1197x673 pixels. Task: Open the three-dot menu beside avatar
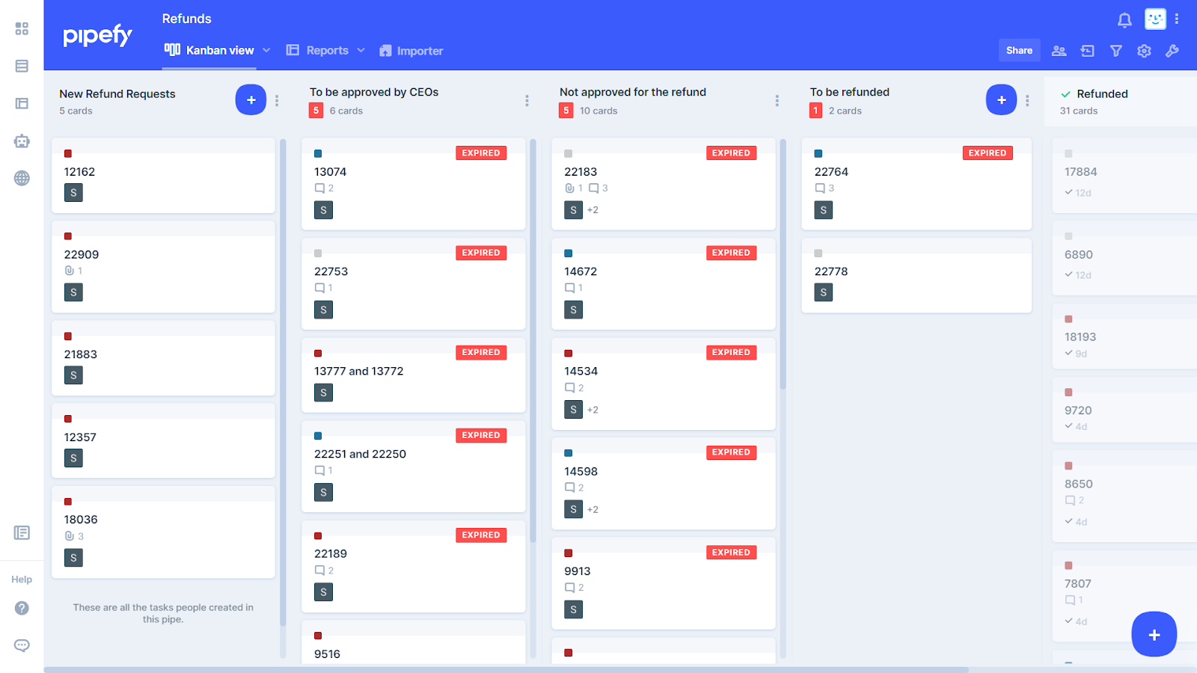pyautogui.click(x=1177, y=19)
